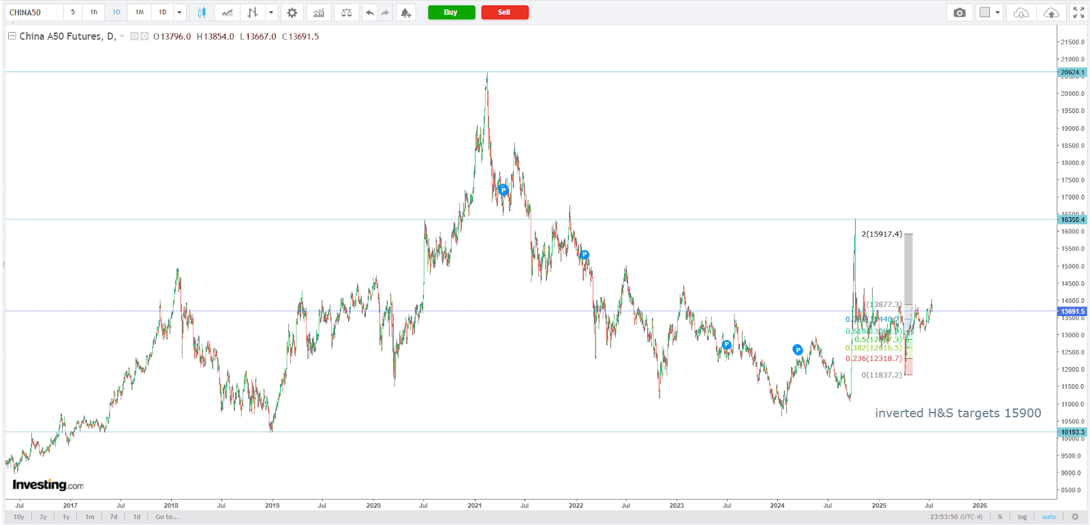Click the red Sell button

pos(505,12)
